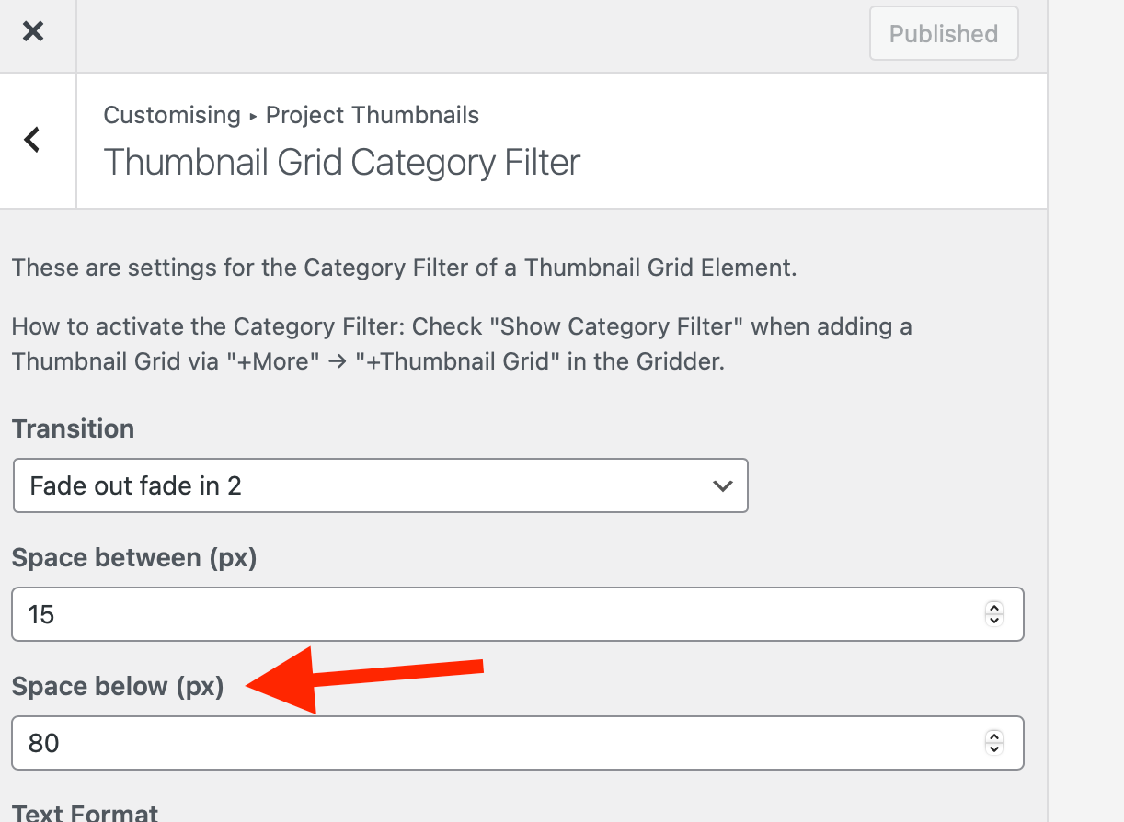The image size is (1124, 822).
Task: Click the Category Filter settings description
Action: click(404, 268)
